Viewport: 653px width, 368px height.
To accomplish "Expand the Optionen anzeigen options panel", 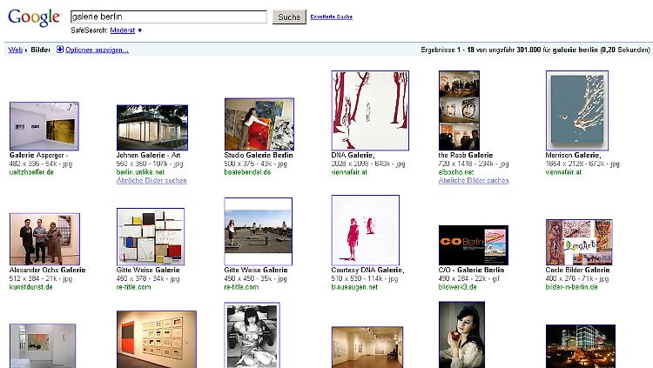I will pyautogui.click(x=98, y=50).
